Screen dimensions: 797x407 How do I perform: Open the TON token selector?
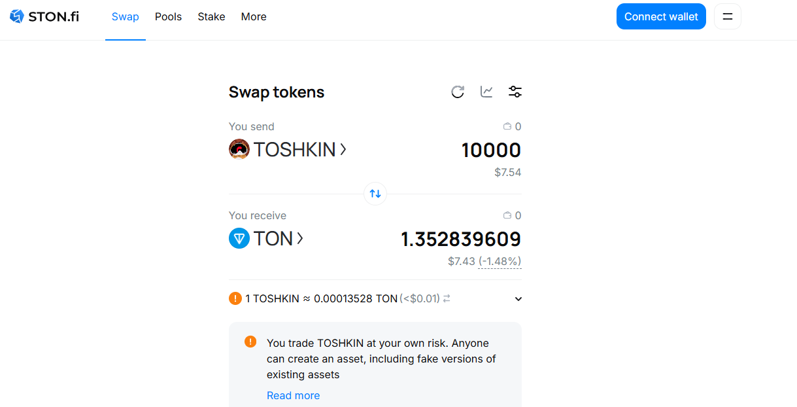266,238
